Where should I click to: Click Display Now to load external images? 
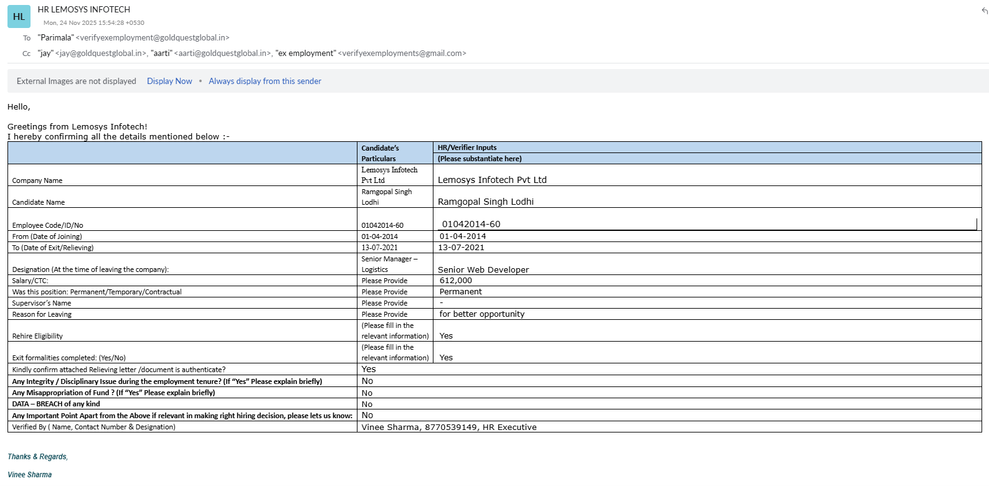pyautogui.click(x=169, y=82)
